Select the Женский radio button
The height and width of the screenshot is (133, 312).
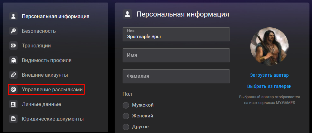[x=126, y=116]
